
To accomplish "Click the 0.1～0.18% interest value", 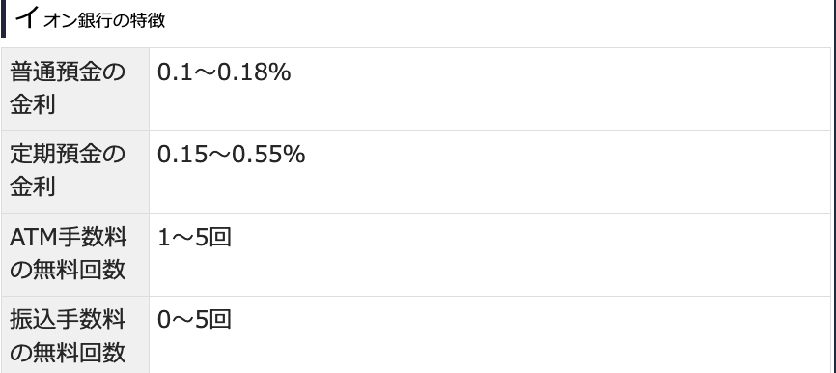I will (224, 72).
